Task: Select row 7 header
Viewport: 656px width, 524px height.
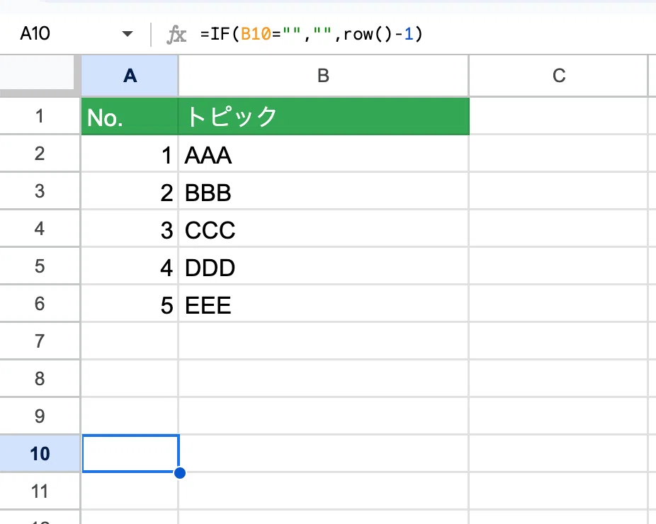Action: (x=40, y=341)
